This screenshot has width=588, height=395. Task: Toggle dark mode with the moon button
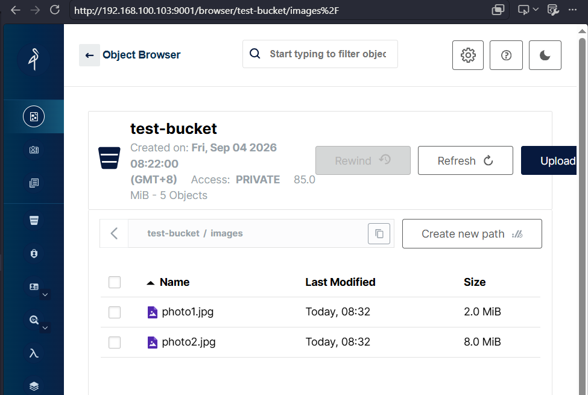pyautogui.click(x=545, y=55)
